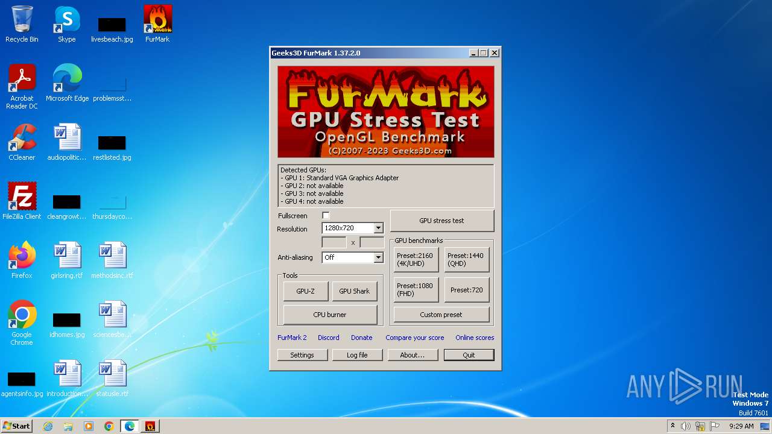
Task: Select restlisted.jpg desktop file
Action: pos(112,147)
